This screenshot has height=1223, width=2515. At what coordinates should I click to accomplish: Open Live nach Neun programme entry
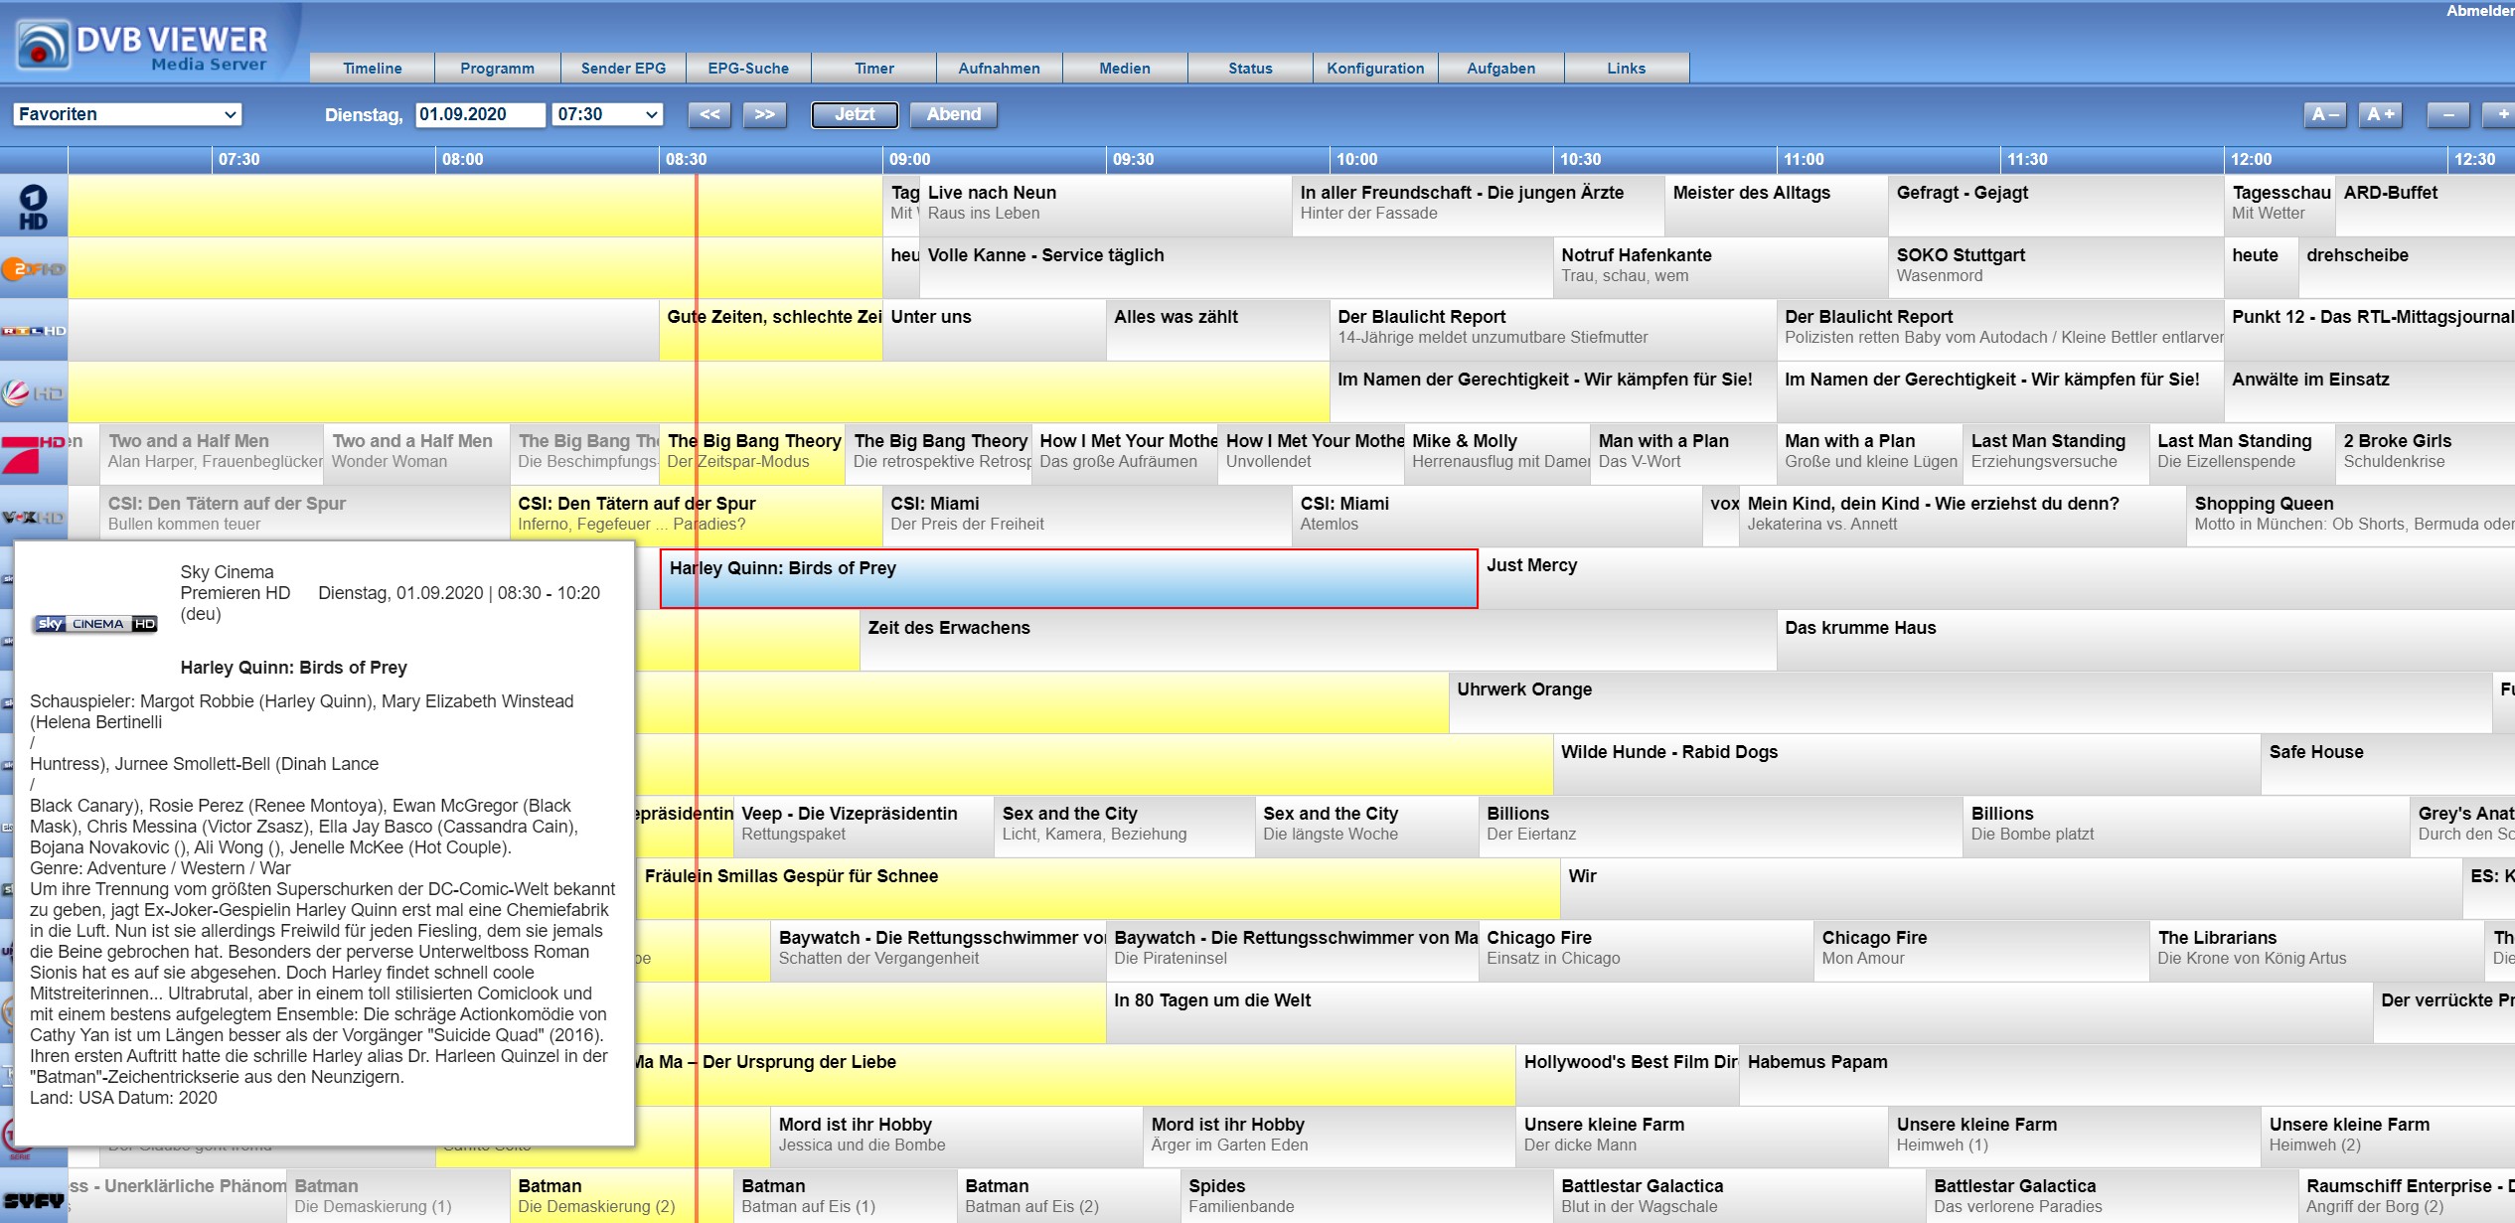point(1105,206)
